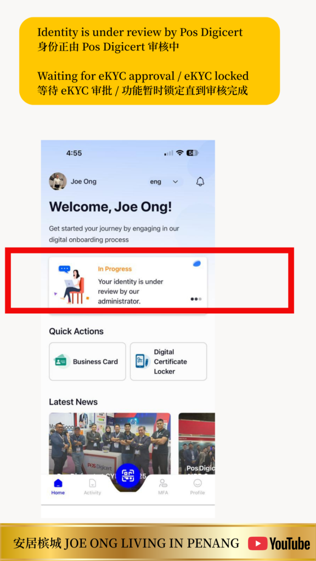Click the chevron beside eng
316x561 pixels.
[175, 182]
